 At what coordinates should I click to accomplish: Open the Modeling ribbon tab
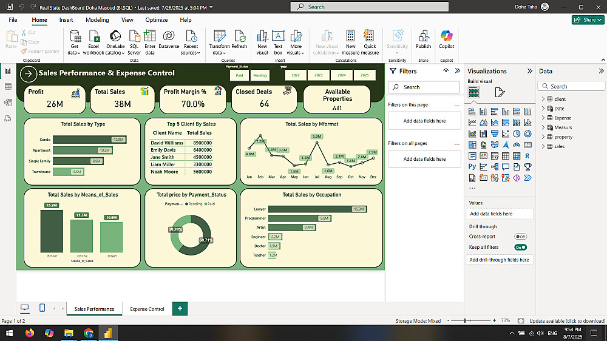(x=97, y=20)
